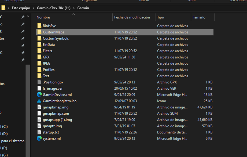The image size is (247, 157).
Task: Select the (G:) drive in sidebar
Action: pyautogui.click(x=4, y=155)
